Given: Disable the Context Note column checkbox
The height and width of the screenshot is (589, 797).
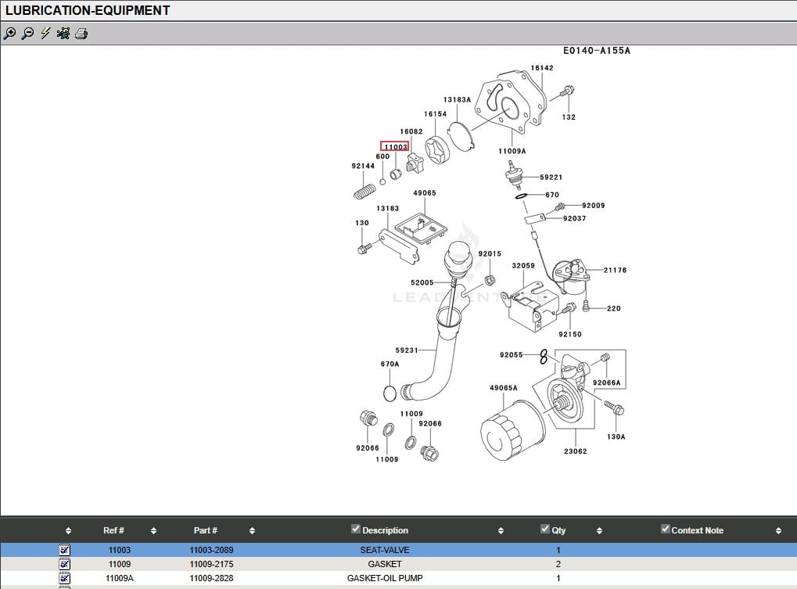Looking at the screenshot, I should tap(666, 530).
